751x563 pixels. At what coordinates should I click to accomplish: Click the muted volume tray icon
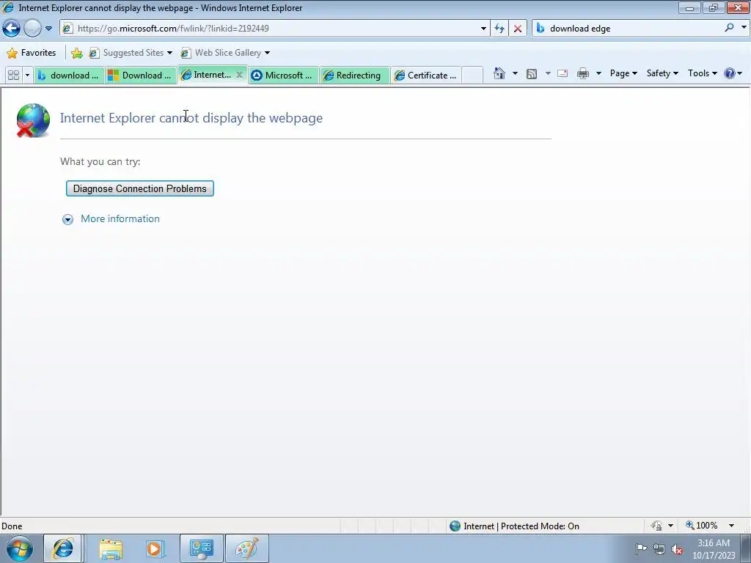[677, 549]
